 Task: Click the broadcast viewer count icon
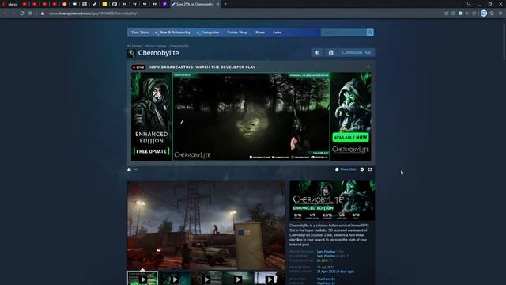[130, 169]
